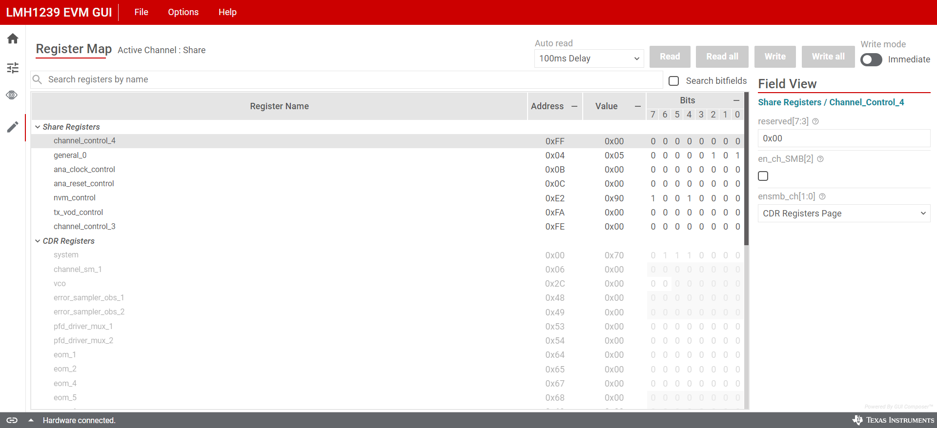
Task: Toggle bit 7 of nvm_control register
Action: [653, 198]
